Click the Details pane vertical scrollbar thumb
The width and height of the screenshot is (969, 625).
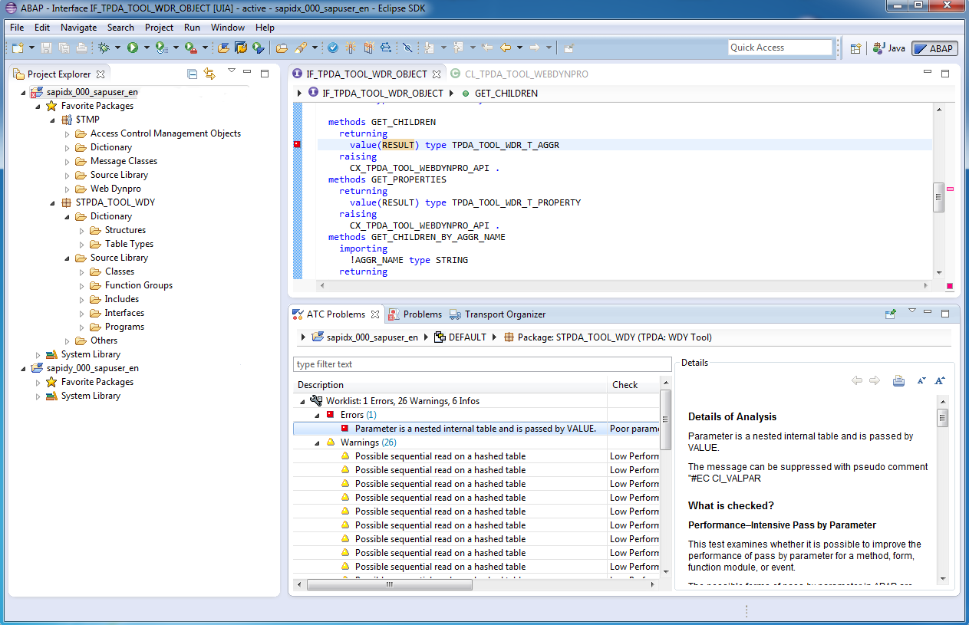(x=942, y=418)
